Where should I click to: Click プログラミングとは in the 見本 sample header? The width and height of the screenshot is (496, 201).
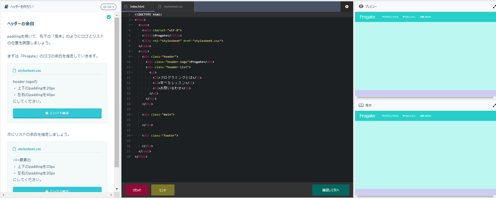point(390,116)
